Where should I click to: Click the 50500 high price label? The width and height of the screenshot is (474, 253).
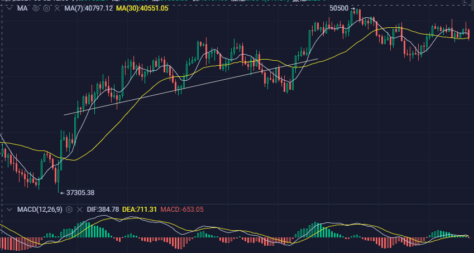tap(339, 8)
